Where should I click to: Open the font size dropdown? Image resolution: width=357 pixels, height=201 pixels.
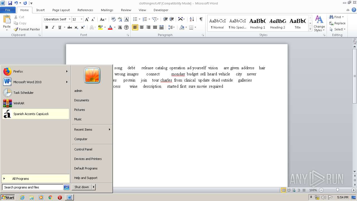(x=81, y=19)
